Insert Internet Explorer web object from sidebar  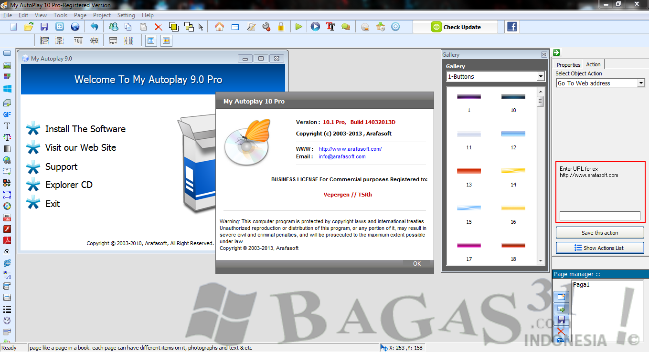click(7, 263)
